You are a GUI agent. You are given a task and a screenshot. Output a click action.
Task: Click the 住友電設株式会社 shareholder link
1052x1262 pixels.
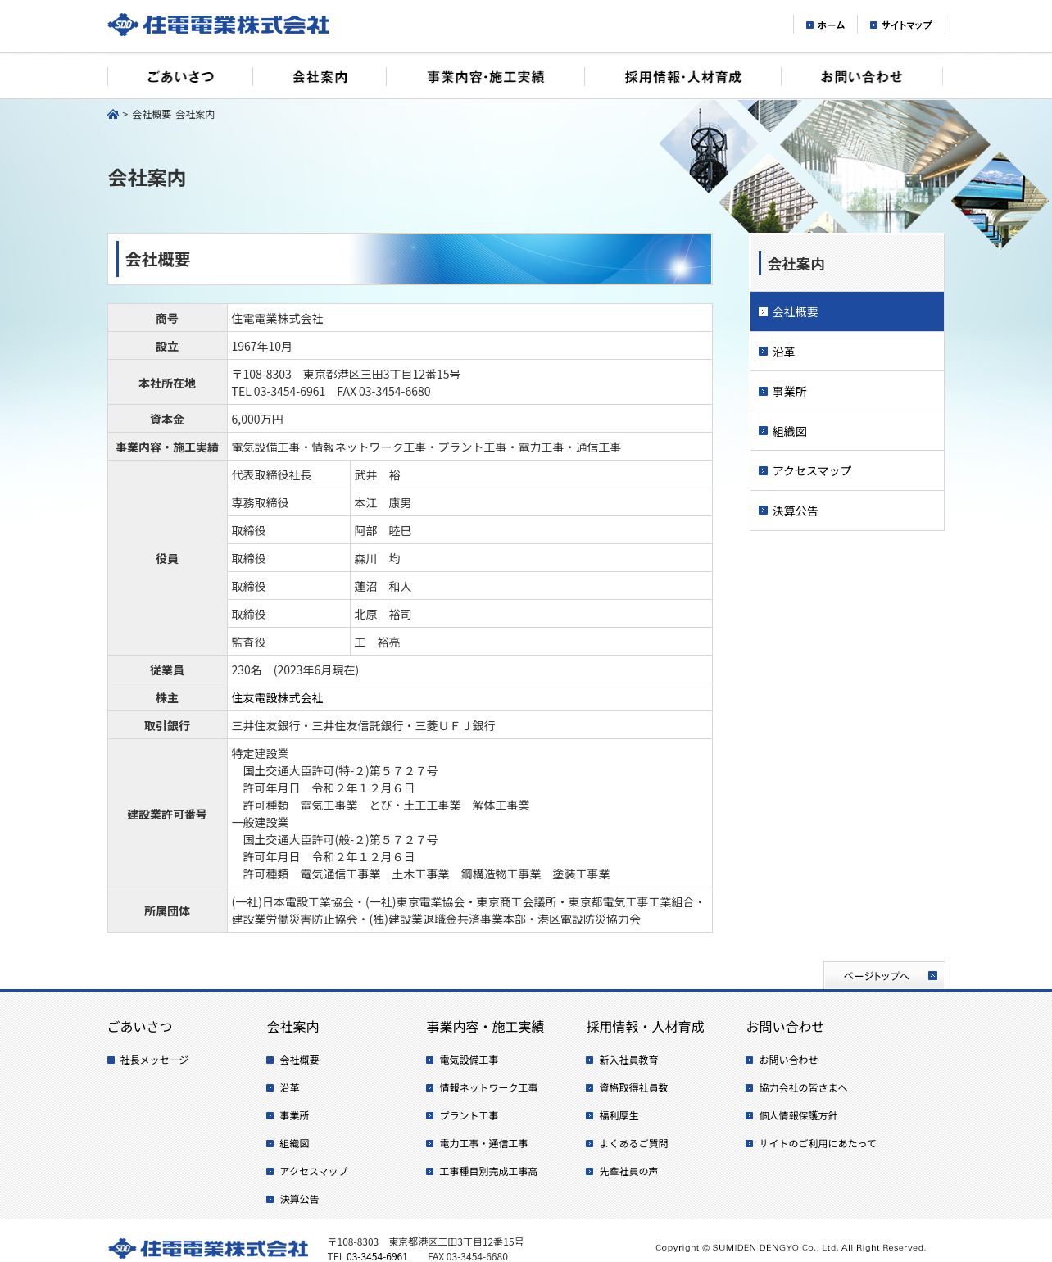pos(277,698)
